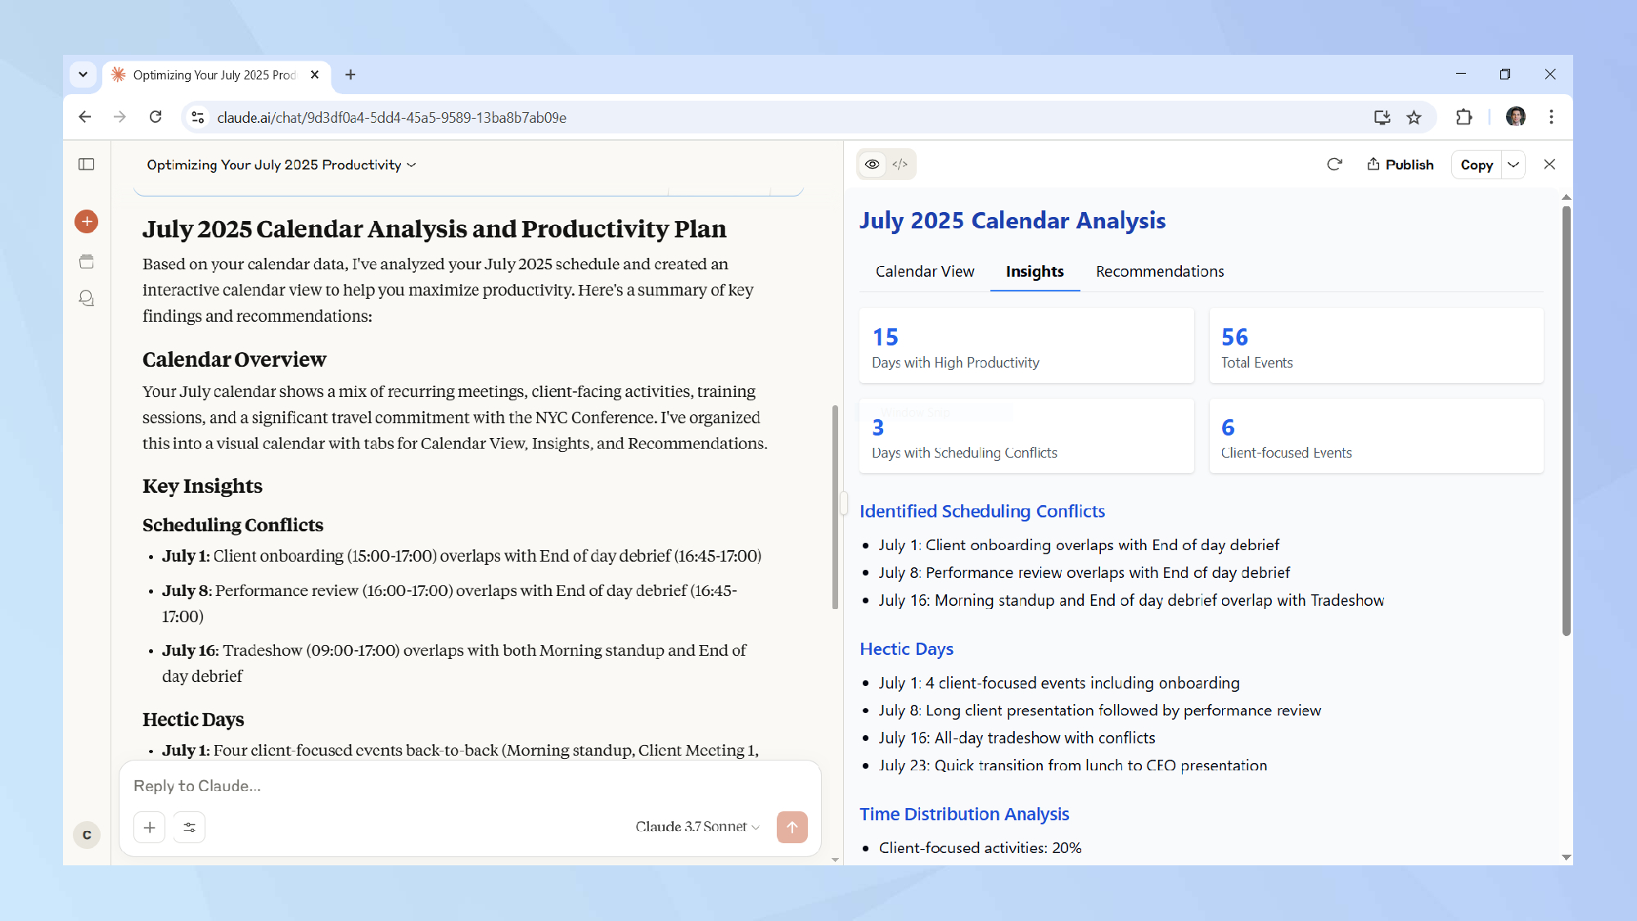The width and height of the screenshot is (1637, 921).
Task: Open the Calendar View tab
Action: pos(924,271)
